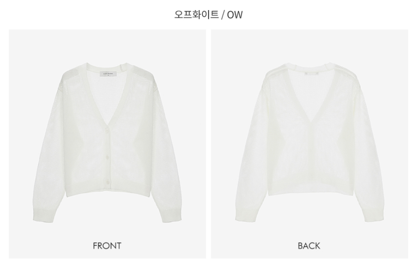The image size is (417, 269).
Task: Select the FRONT label text
Action: coord(107,246)
